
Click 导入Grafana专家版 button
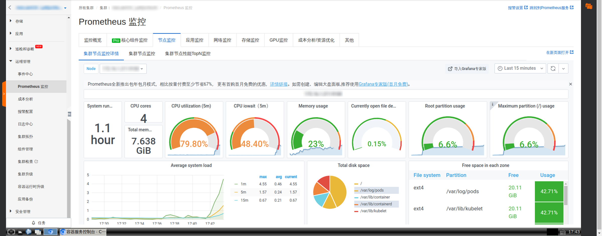coord(467,69)
